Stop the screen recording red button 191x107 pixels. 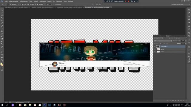[129, 1]
